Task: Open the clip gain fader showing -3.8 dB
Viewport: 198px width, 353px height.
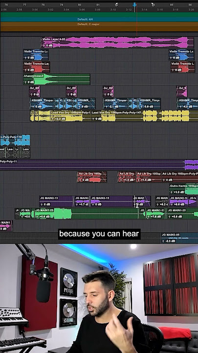Action: click(x=142, y=106)
